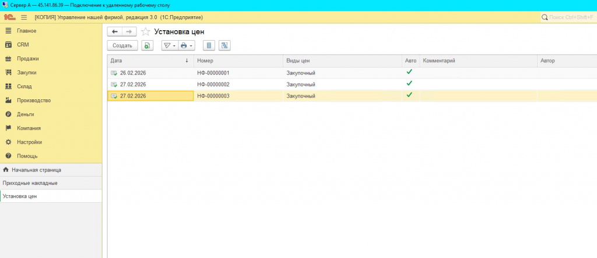Select cell НФ-00000001

click(x=238, y=73)
